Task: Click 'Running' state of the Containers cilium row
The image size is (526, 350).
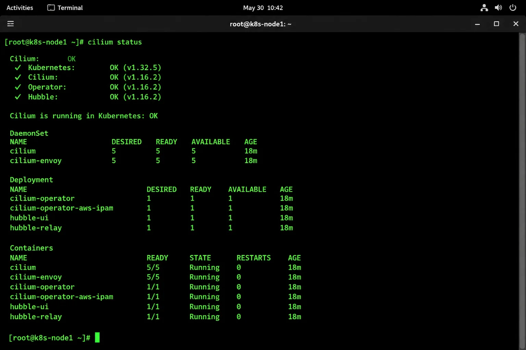Action: coord(204,268)
